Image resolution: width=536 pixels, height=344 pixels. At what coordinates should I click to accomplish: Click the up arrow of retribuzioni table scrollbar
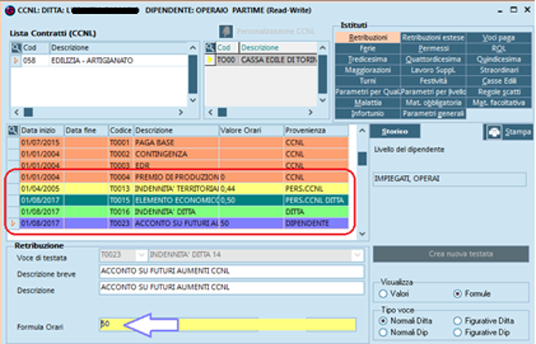pyautogui.click(x=362, y=130)
